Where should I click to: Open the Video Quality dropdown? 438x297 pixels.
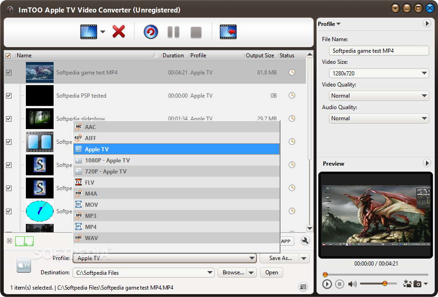pos(379,96)
